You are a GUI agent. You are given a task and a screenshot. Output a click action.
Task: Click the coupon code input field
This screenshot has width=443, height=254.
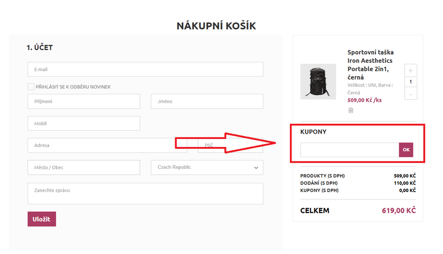[349, 150]
